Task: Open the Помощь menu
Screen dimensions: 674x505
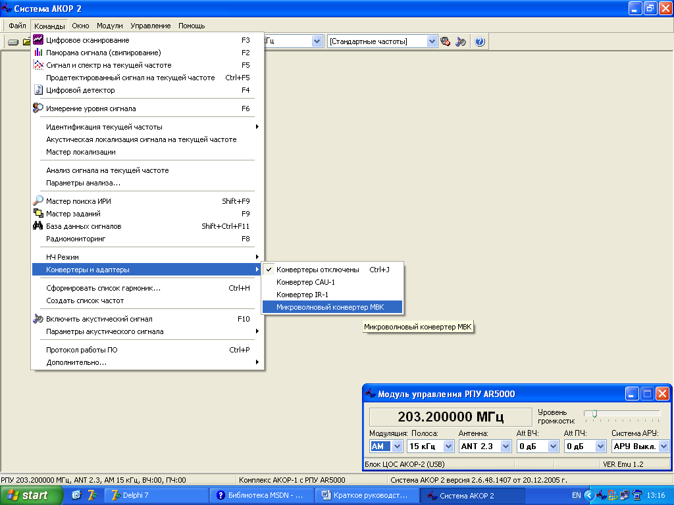Action: [x=192, y=26]
